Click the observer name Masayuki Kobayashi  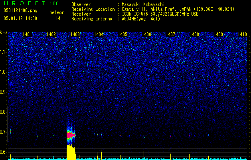tap(143, 4)
